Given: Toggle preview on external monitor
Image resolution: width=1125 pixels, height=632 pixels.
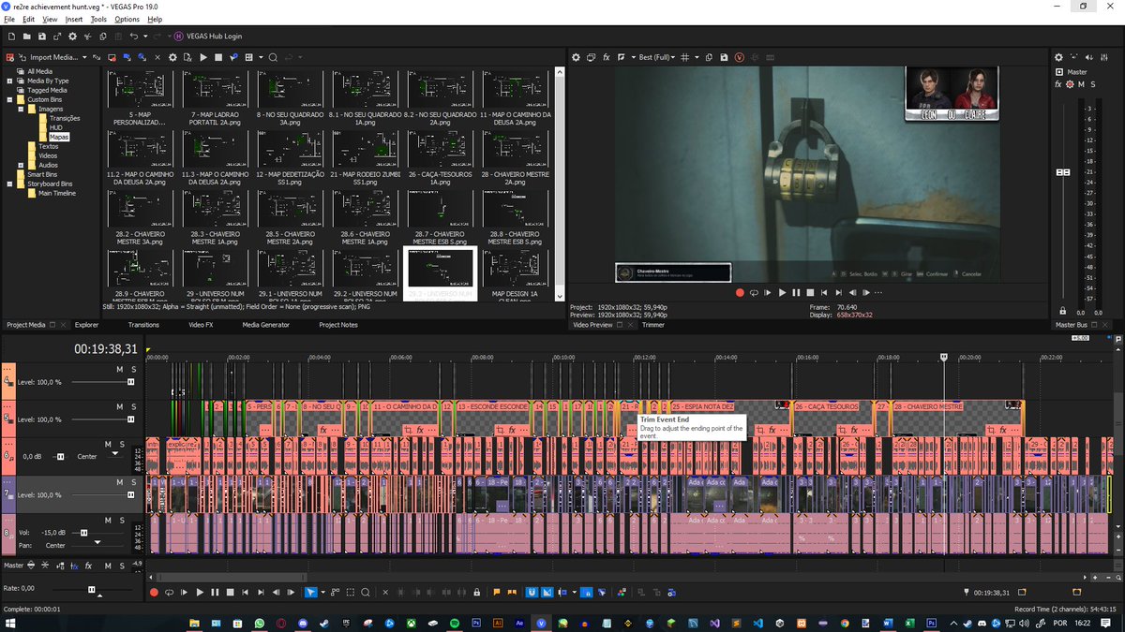Looking at the screenshot, I should click(592, 57).
